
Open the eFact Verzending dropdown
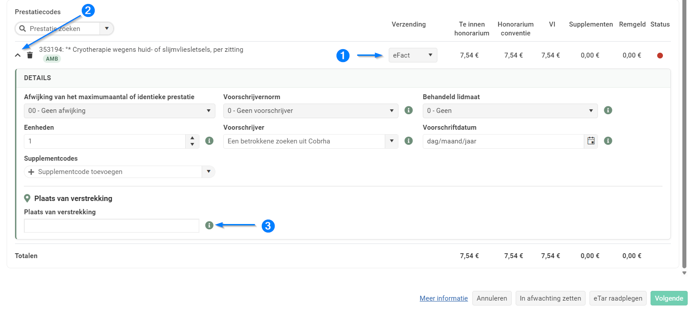[x=413, y=55]
